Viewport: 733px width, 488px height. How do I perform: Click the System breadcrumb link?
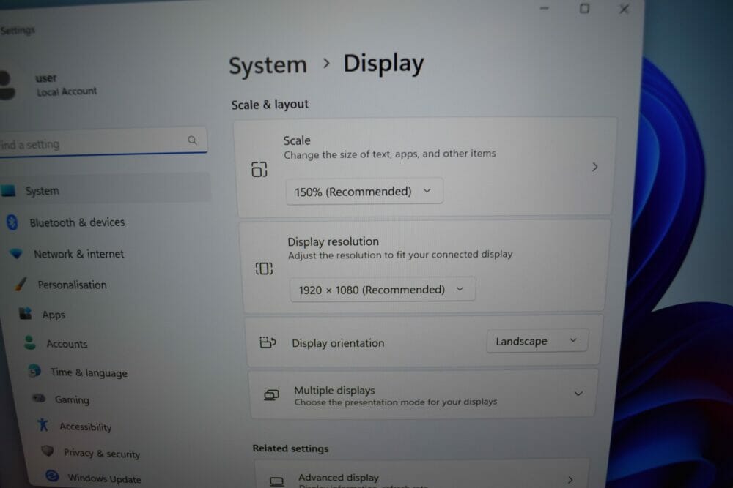point(268,65)
